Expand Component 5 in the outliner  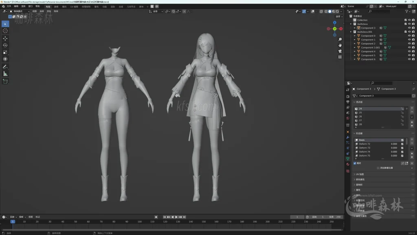tap(355, 55)
